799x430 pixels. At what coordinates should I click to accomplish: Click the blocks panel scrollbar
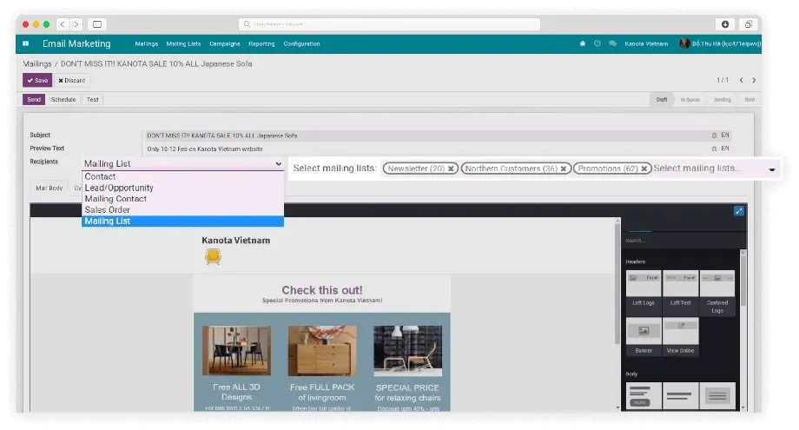pyautogui.click(x=743, y=281)
